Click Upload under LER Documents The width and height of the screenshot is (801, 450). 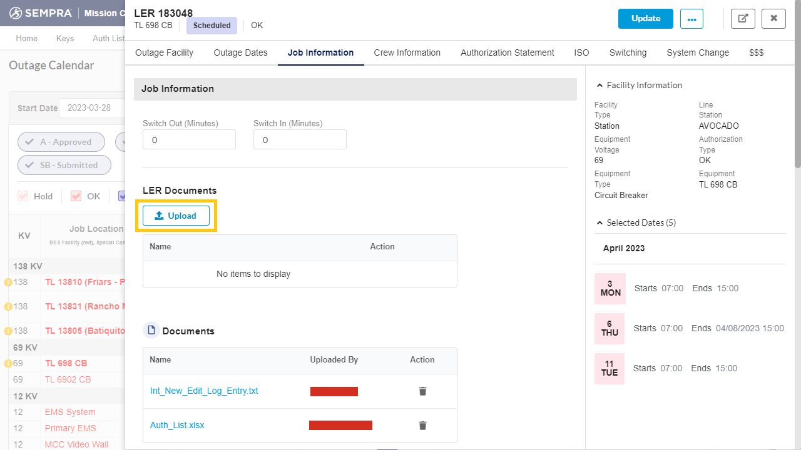(x=176, y=216)
